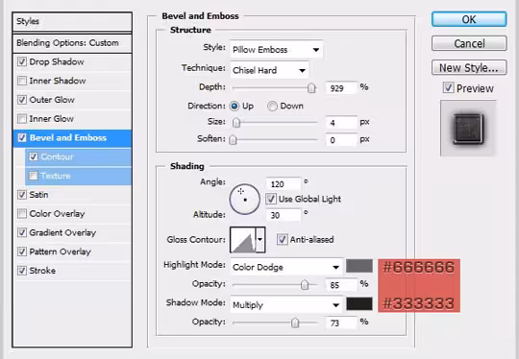Image resolution: width=519 pixels, height=359 pixels.
Task: Click the Size slider handle
Action: pyautogui.click(x=236, y=123)
